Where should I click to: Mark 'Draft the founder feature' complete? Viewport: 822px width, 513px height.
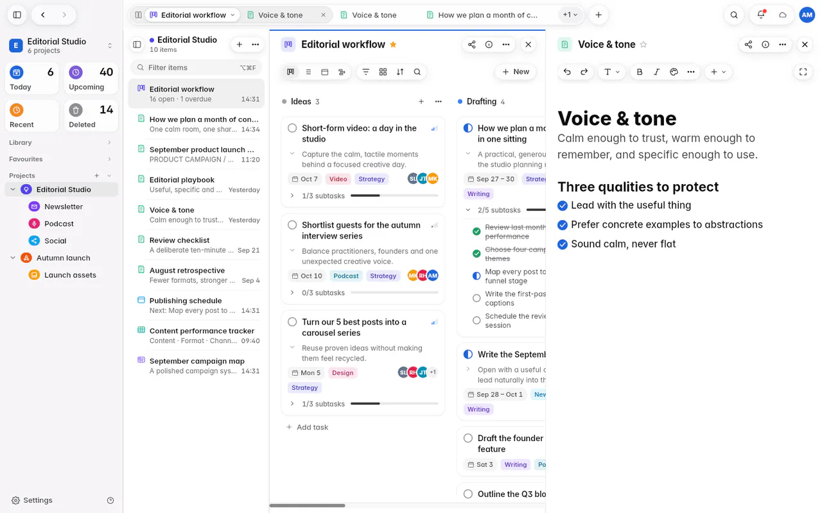click(x=468, y=439)
